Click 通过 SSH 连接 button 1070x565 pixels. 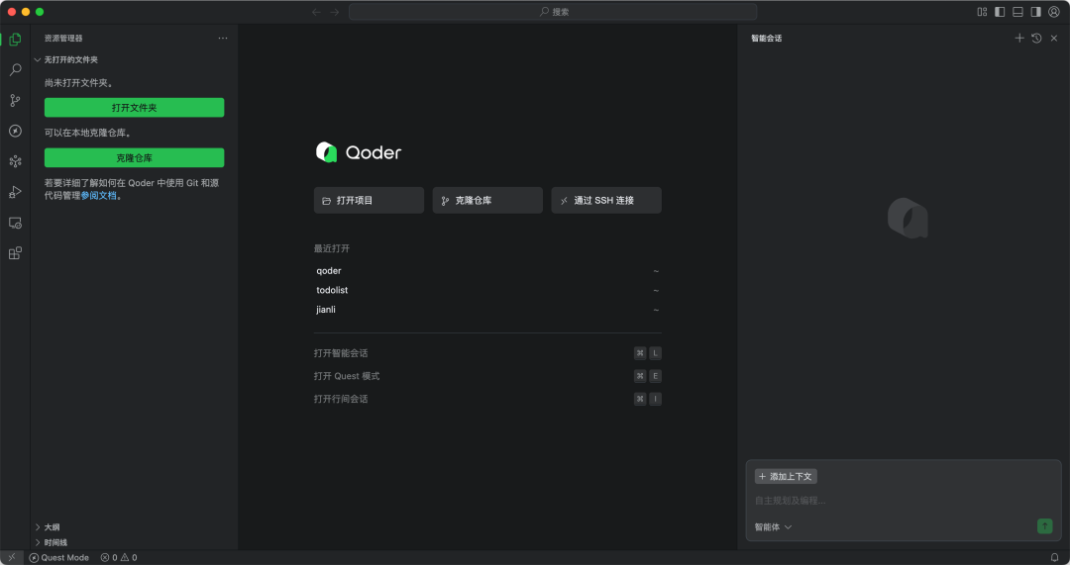[606, 201]
